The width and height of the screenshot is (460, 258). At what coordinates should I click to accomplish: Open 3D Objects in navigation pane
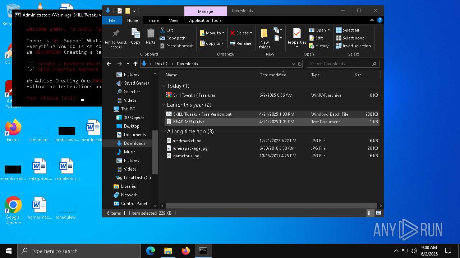(x=130, y=118)
